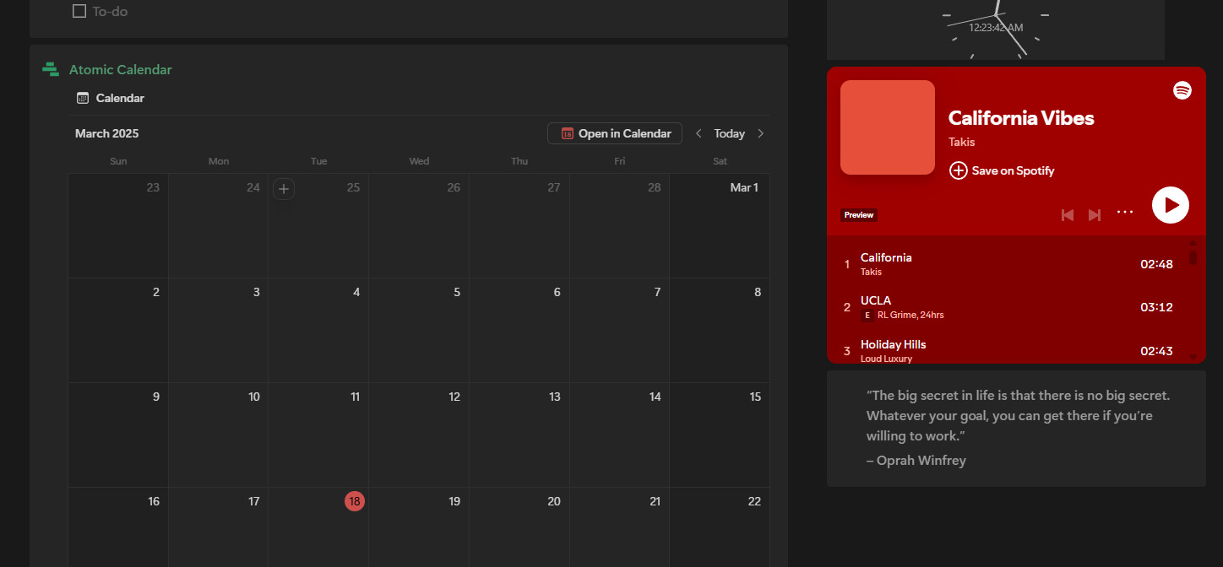Add an event using plus on February 25

tap(284, 189)
